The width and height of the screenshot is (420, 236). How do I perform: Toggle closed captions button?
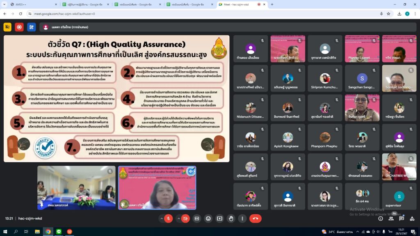pyautogui.click(x=197, y=218)
